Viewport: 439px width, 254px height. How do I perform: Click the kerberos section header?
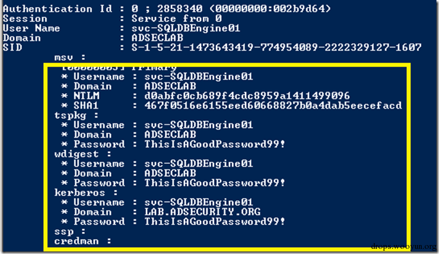click(x=86, y=193)
